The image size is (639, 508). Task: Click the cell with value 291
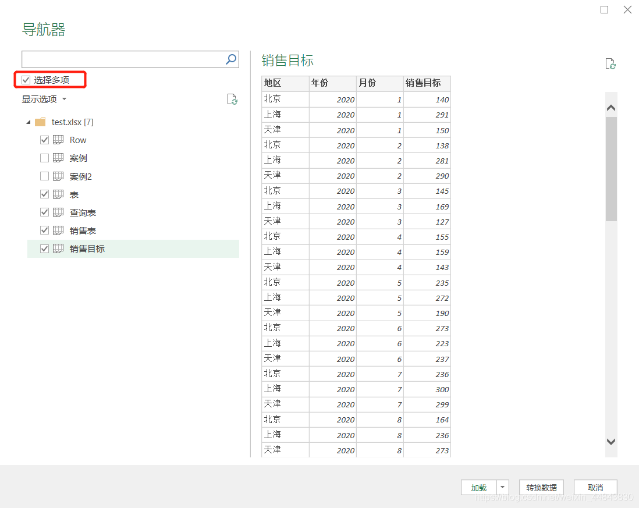tap(427, 115)
